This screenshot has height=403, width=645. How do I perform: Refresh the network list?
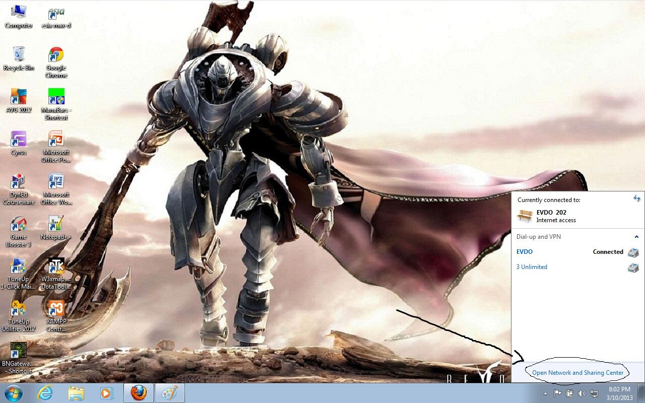(637, 198)
